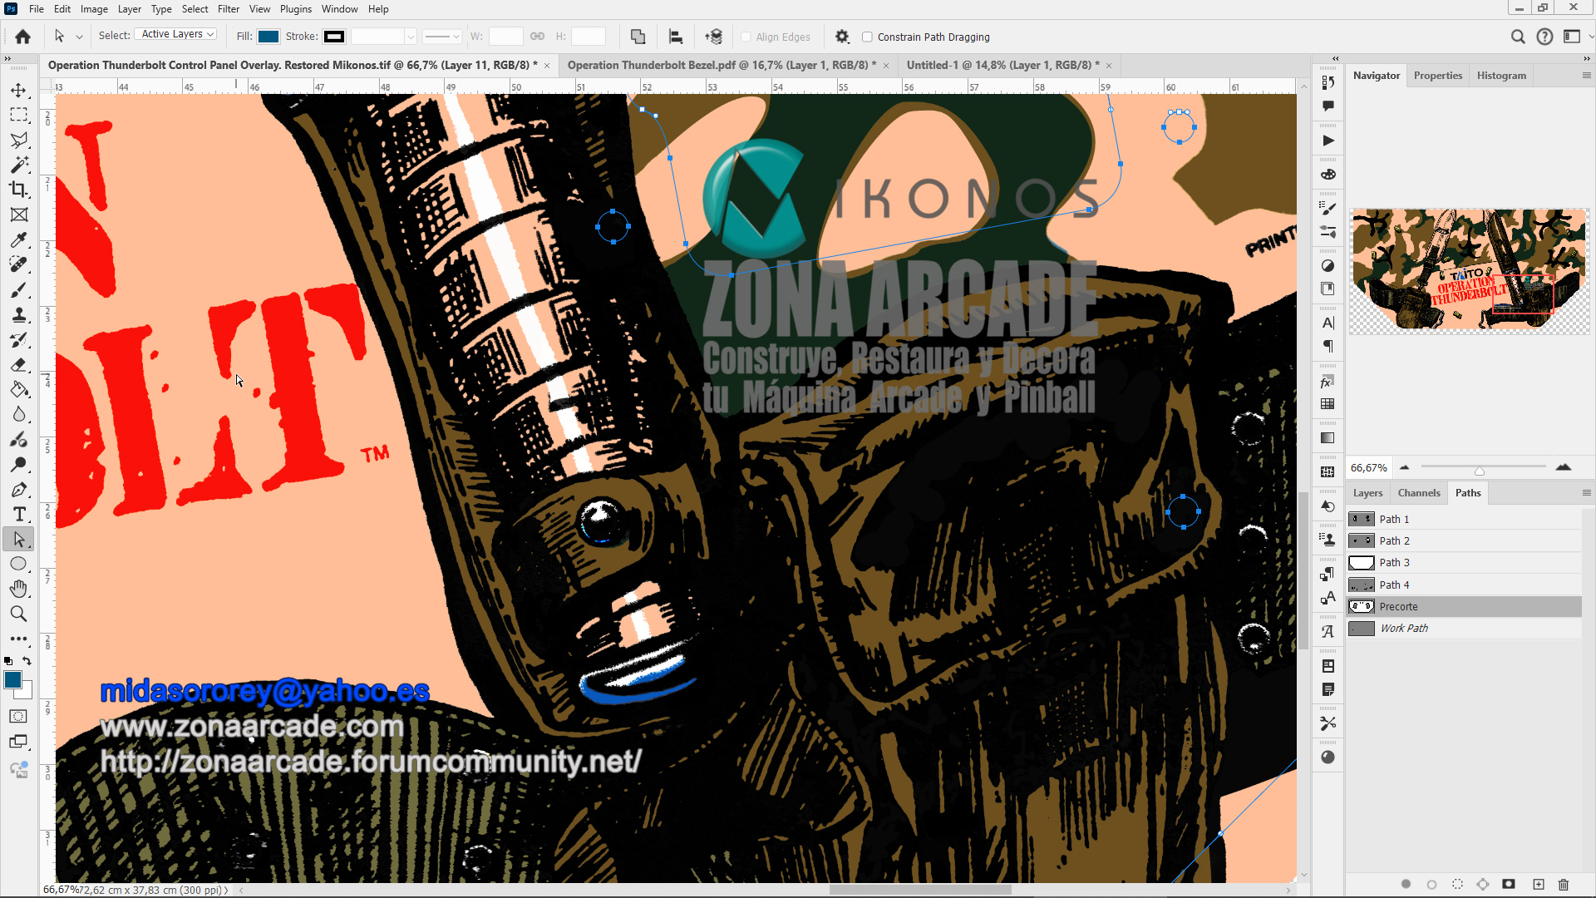The width and height of the screenshot is (1596, 898).
Task: Click the Fill color swatch
Action: 268,37
